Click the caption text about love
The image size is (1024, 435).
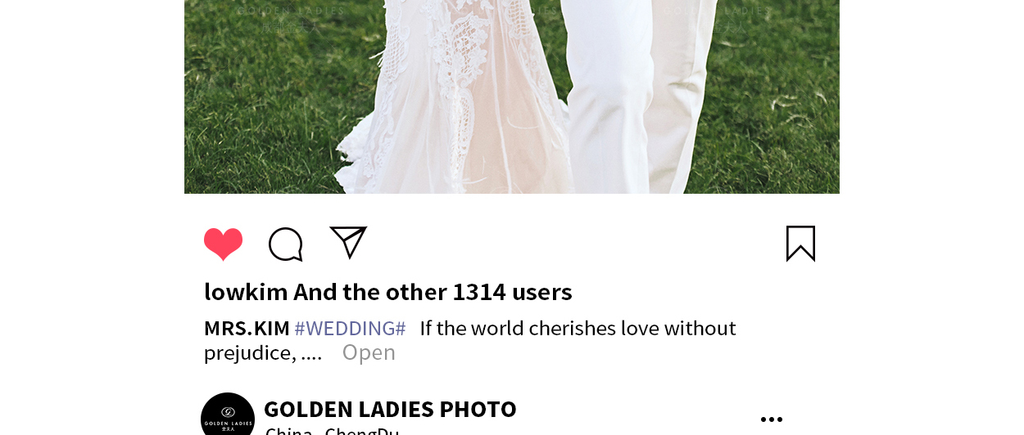(x=578, y=329)
